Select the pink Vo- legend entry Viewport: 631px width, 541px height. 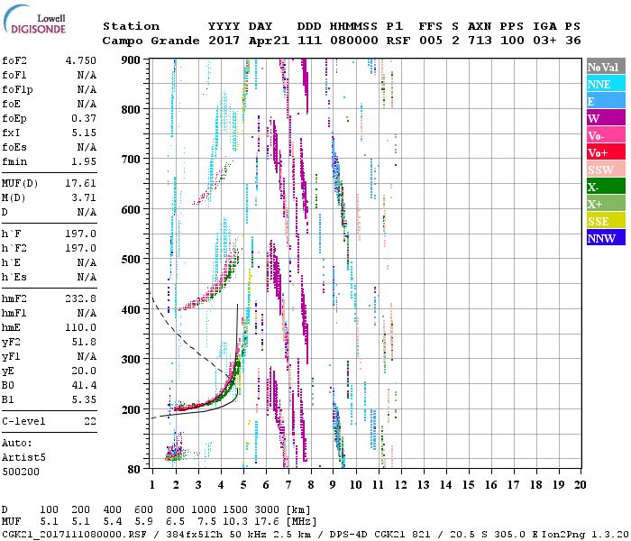pyautogui.click(x=603, y=135)
